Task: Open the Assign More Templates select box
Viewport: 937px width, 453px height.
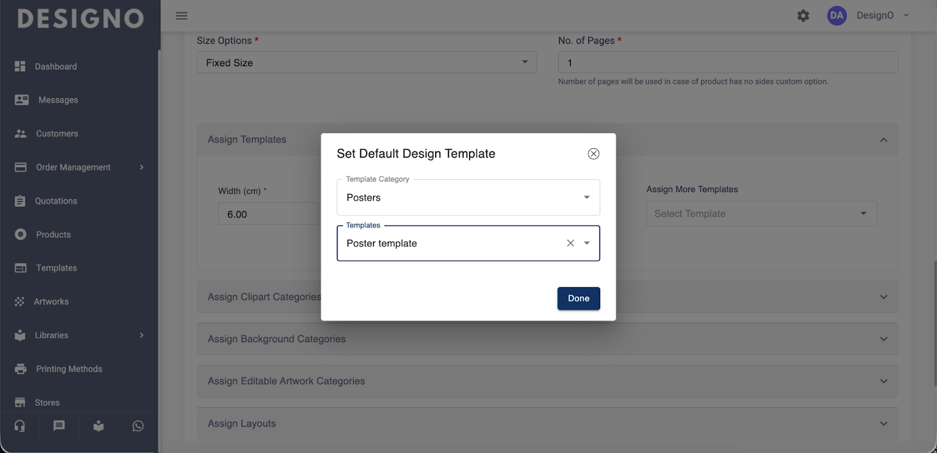Action: pos(761,214)
